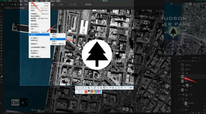Viewport: 206px width, 114px height.
Task: Click the undo icon in screenshot toolbar
Action: tap(98, 88)
